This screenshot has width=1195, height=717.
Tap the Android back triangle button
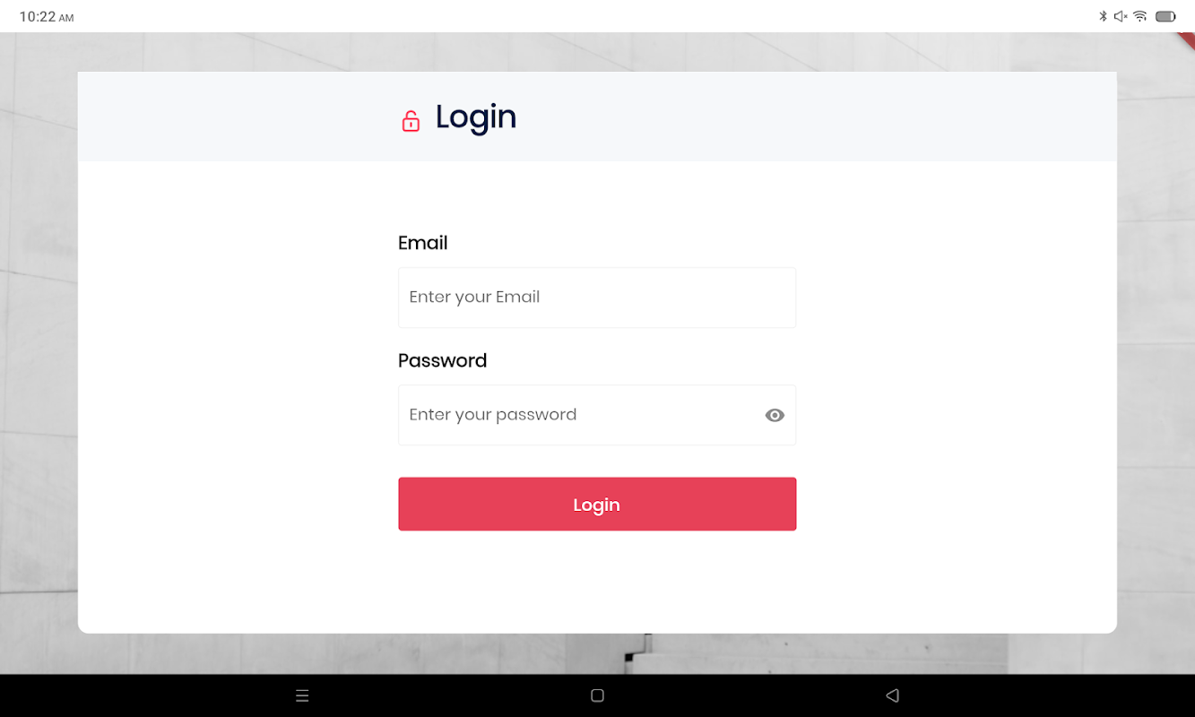[892, 695]
